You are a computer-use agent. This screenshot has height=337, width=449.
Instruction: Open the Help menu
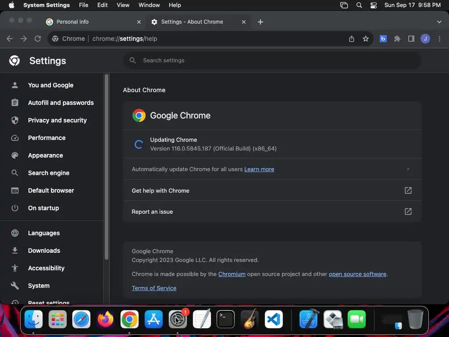[x=175, y=5]
